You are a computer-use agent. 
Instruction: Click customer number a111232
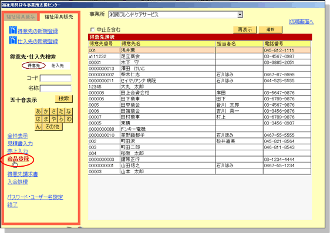97,56
